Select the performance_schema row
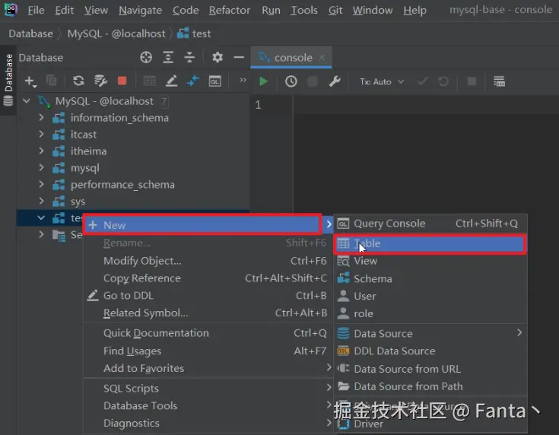The width and height of the screenshot is (559, 435). [133, 185]
